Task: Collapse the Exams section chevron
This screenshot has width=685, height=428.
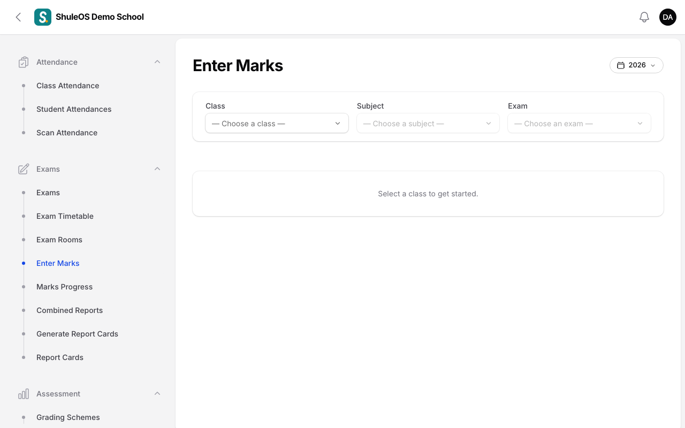Action: coord(157,169)
